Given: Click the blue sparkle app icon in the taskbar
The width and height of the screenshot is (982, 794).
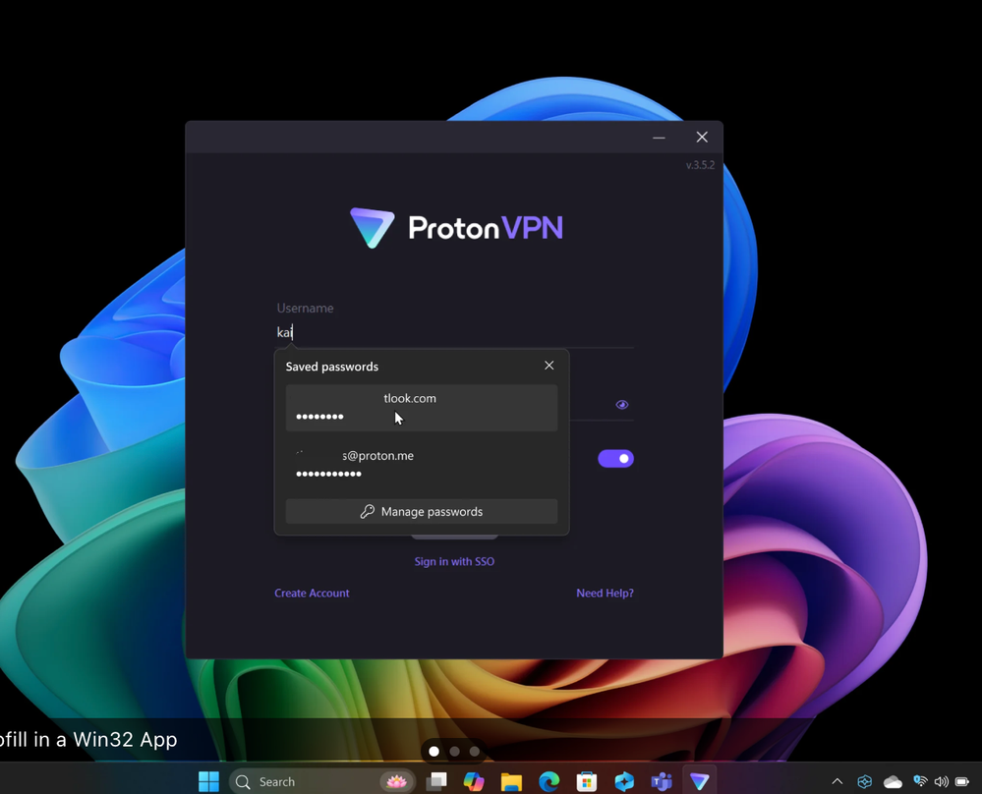Looking at the screenshot, I should pyautogui.click(x=624, y=781).
